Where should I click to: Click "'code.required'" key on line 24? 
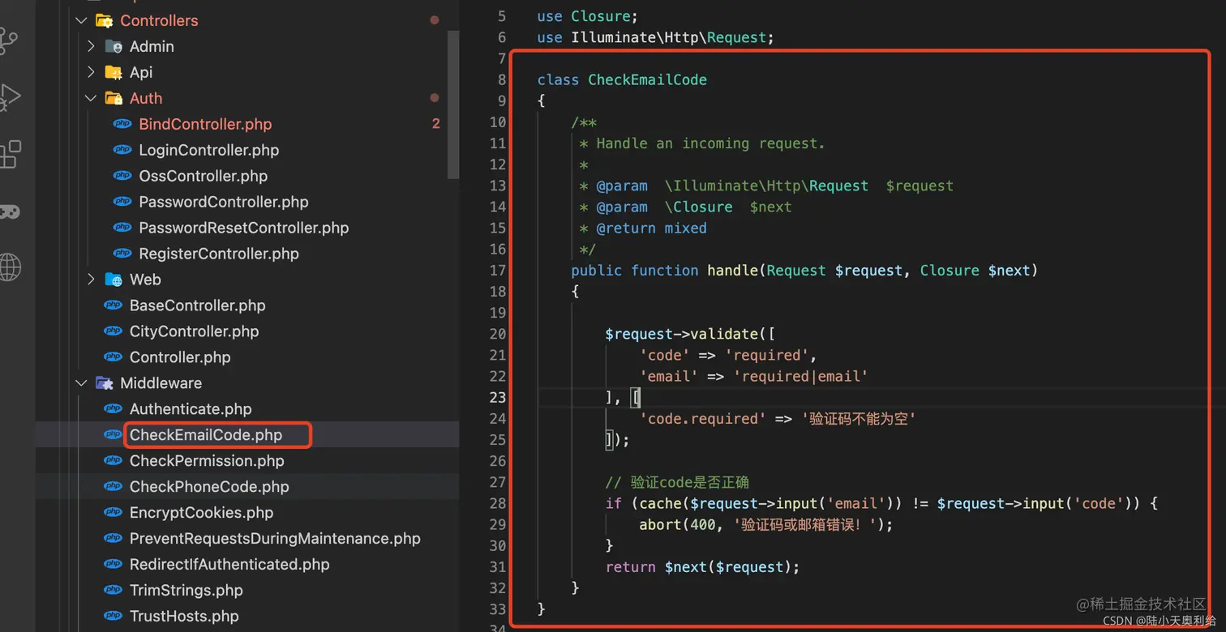(703, 418)
